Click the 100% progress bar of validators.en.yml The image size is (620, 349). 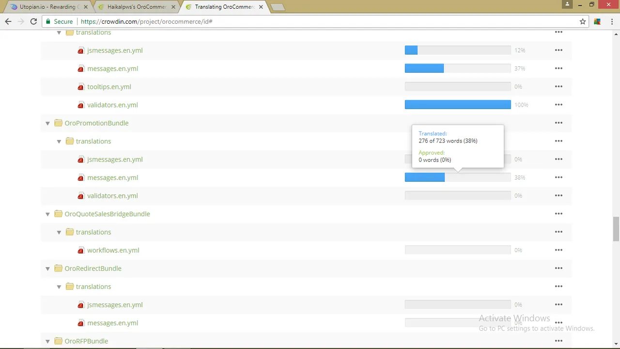pos(458,105)
